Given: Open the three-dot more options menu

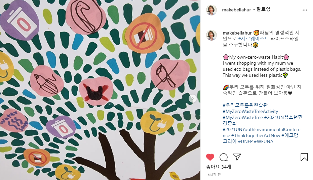Looking at the screenshot, I should tap(305, 10).
